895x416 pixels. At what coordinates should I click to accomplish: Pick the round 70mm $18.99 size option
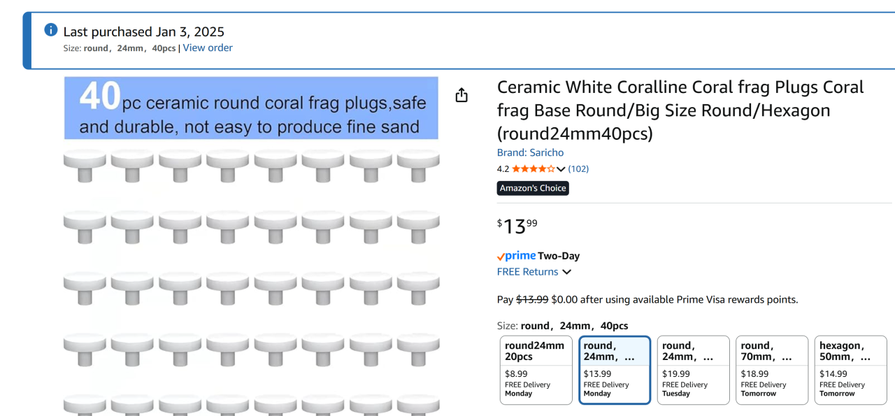click(772, 370)
